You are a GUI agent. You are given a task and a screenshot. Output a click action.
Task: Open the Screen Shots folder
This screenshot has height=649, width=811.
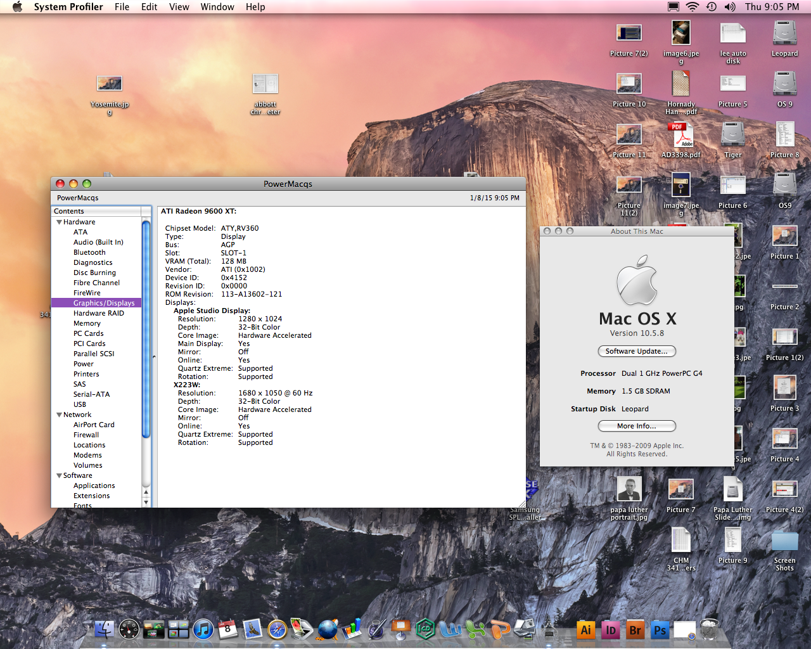tap(784, 542)
